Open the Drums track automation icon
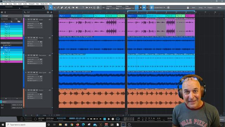Viewport: 225px width, 127px height. point(50,90)
